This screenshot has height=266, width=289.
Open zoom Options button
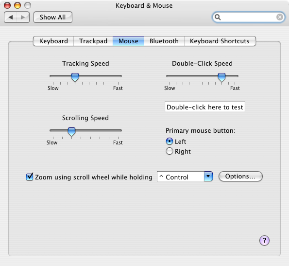pos(240,177)
